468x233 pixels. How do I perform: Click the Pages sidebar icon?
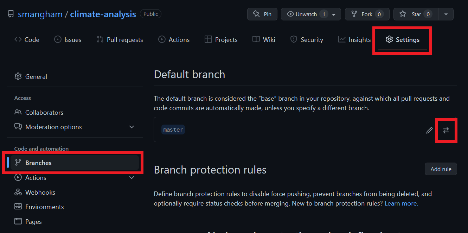18,221
